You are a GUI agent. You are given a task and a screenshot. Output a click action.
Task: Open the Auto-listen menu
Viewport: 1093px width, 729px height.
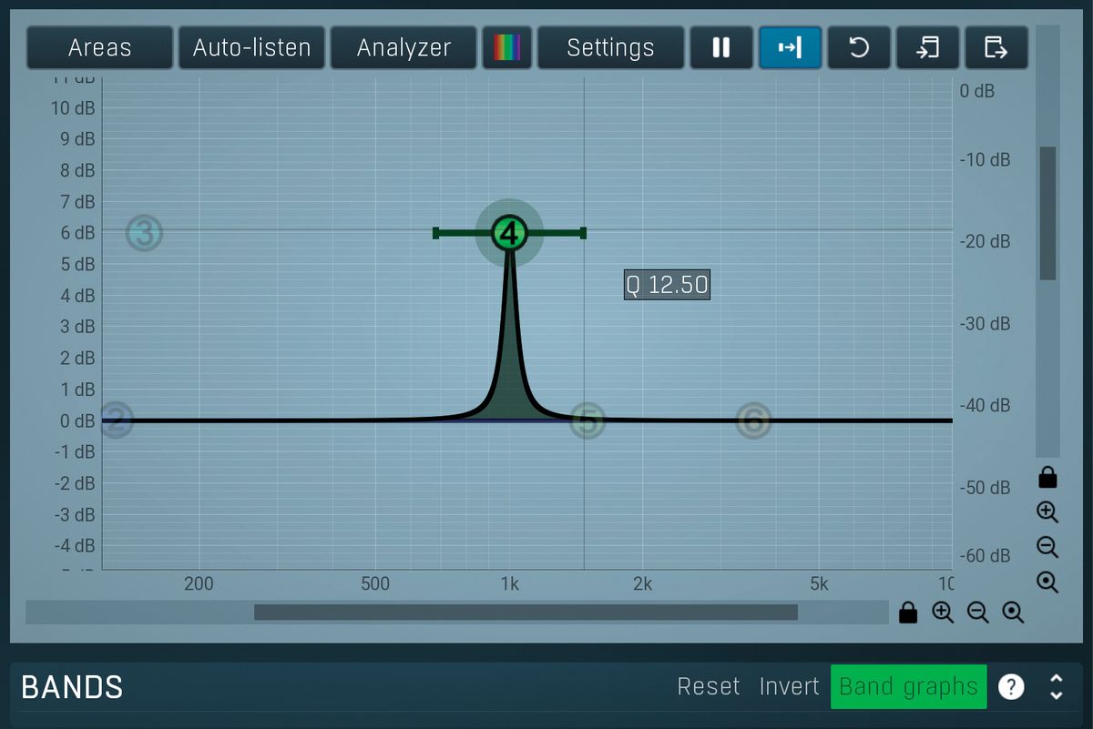(251, 47)
